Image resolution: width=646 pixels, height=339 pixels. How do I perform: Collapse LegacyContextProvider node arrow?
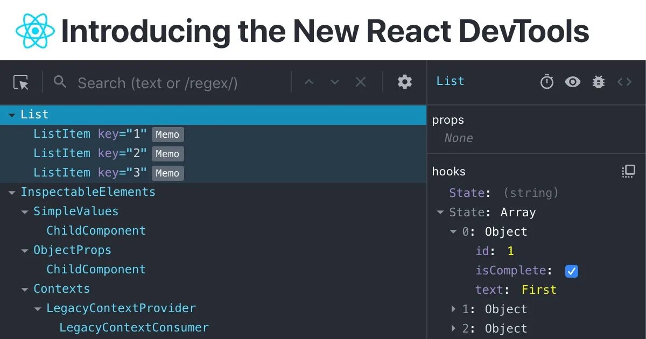pos(38,309)
